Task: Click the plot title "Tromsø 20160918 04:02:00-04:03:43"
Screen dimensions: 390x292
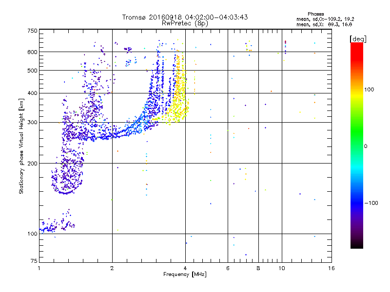Action: 185,17
